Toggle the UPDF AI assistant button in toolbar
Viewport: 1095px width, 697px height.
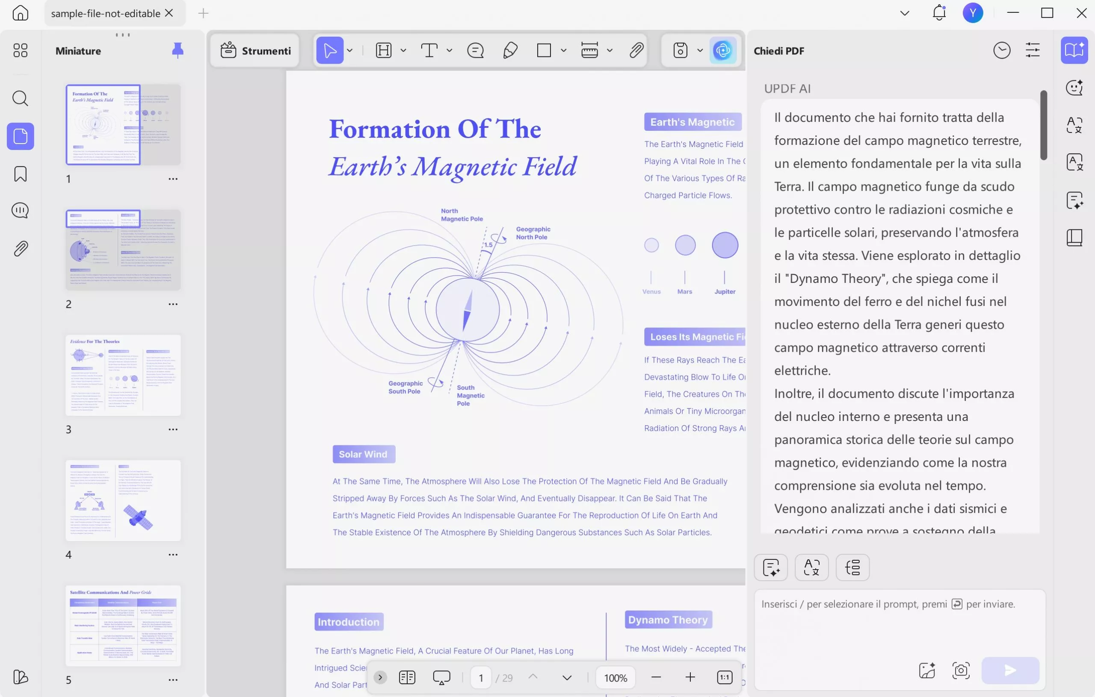(x=722, y=50)
